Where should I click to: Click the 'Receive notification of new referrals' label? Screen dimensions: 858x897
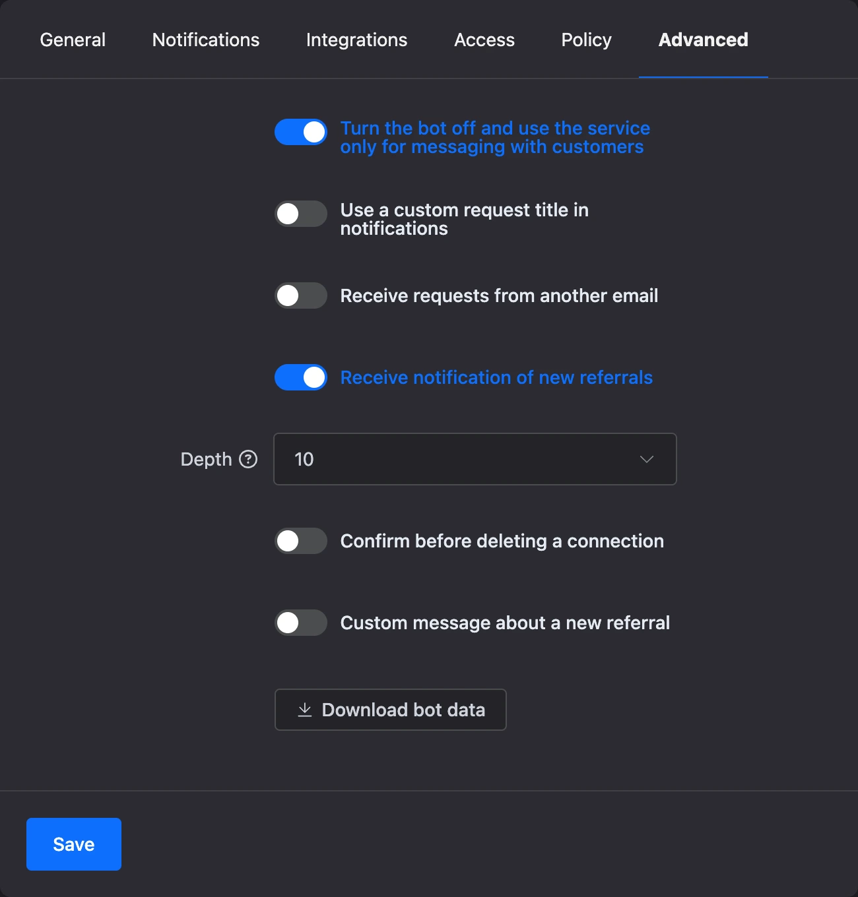coord(496,377)
